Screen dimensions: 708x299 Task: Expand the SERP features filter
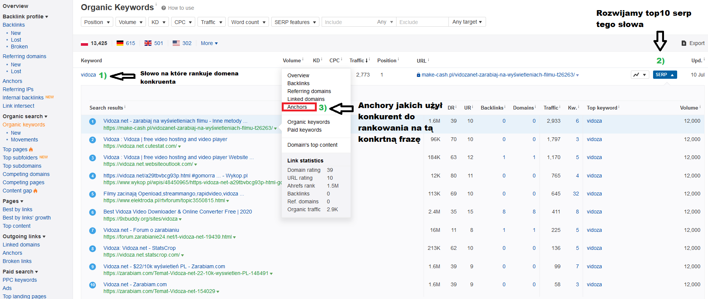coord(295,22)
